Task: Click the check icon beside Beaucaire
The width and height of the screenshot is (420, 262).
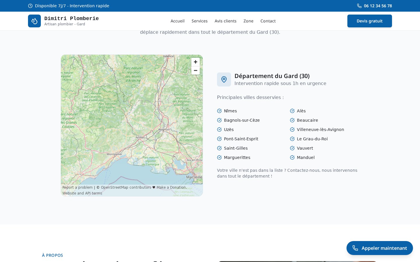Action: coord(292,120)
